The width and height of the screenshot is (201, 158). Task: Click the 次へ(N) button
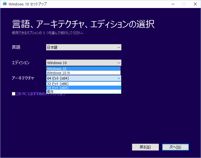[175, 147]
